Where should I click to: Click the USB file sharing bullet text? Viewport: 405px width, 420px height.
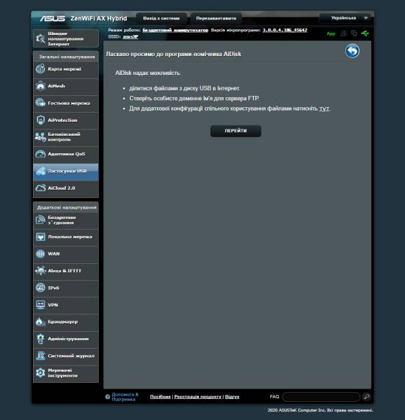click(x=184, y=88)
